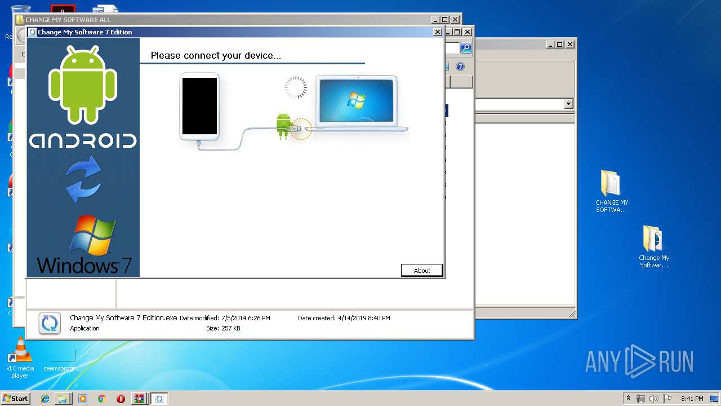Click the phone device illustration

tap(199, 106)
